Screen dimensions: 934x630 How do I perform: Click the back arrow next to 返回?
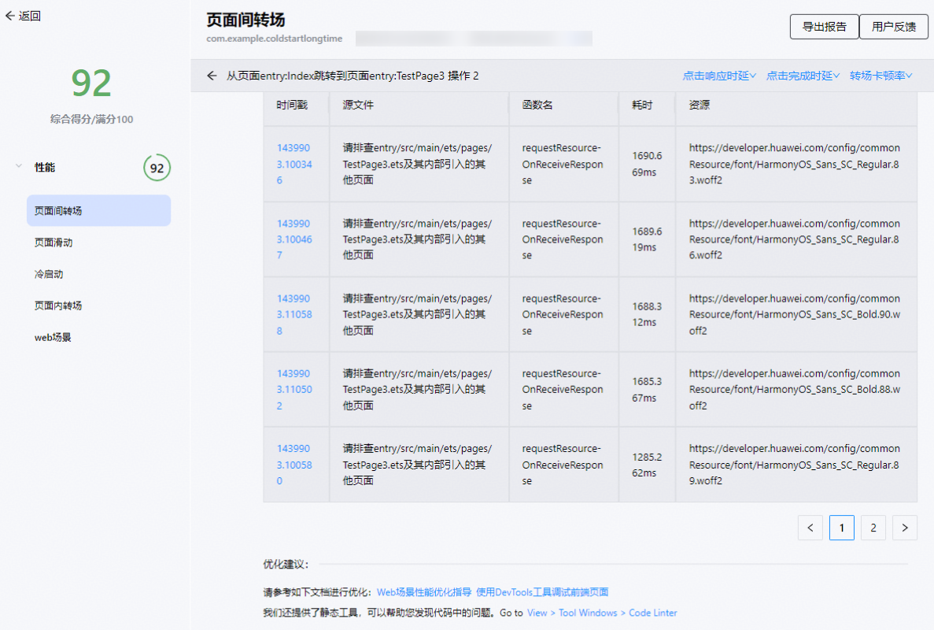click(10, 16)
